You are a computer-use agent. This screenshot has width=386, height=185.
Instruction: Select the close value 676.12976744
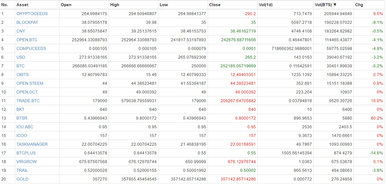pyautogui.click(x=242, y=162)
